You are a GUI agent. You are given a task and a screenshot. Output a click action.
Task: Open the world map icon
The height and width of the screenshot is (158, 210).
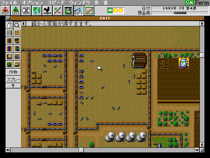[37, 11]
